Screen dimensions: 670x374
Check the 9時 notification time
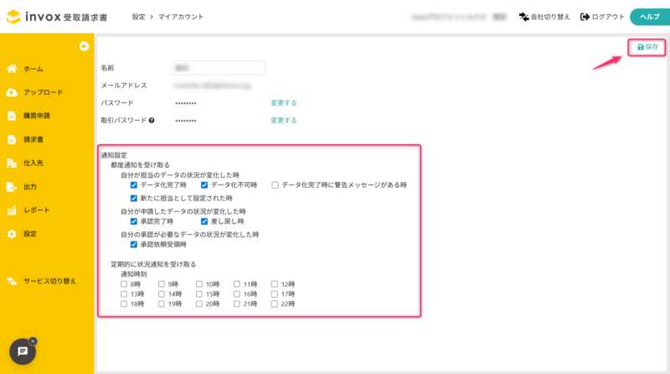tap(161, 283)
